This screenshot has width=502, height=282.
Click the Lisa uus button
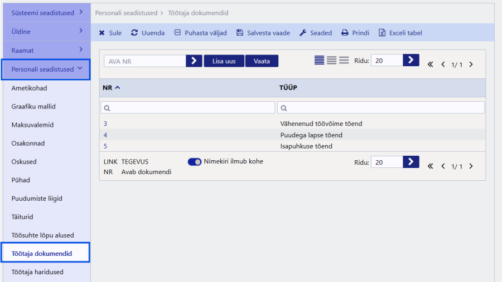click(224, 61)
